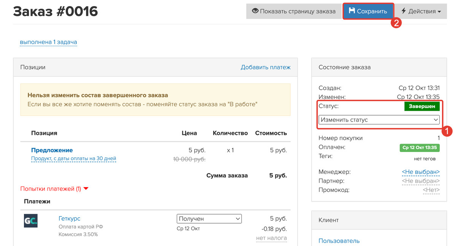Click the crossed-out price '10 000 руб.'
Image resolution: width=456 pixels, height=246 pixels.
(x=189, y=159)
